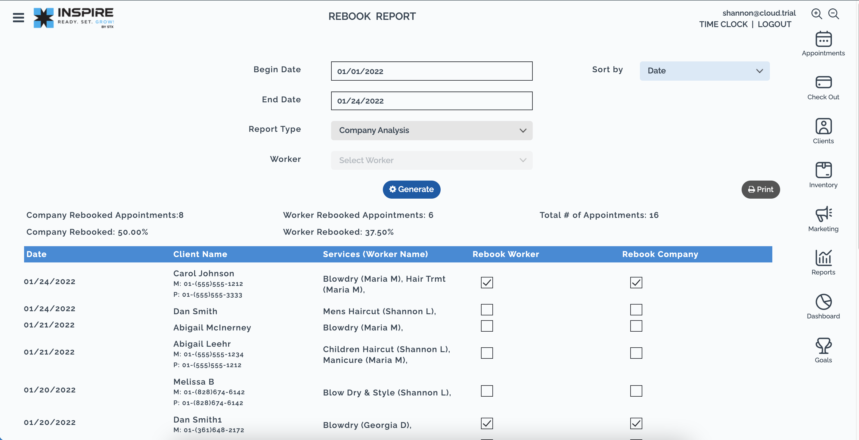Click the Services (Worker Name) column header
The height and width of the screenshot is (440, 859).
pos(375,254)
